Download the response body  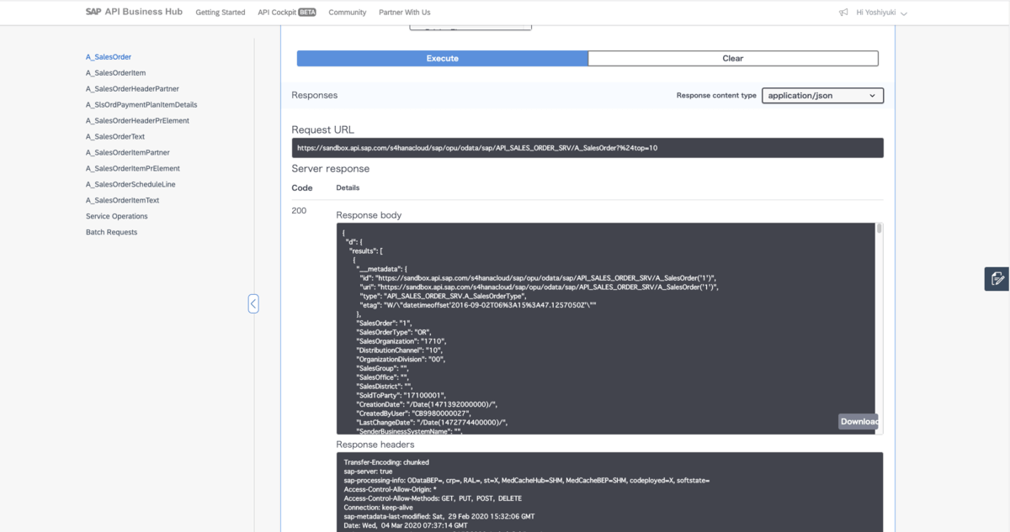coord(858,421)
